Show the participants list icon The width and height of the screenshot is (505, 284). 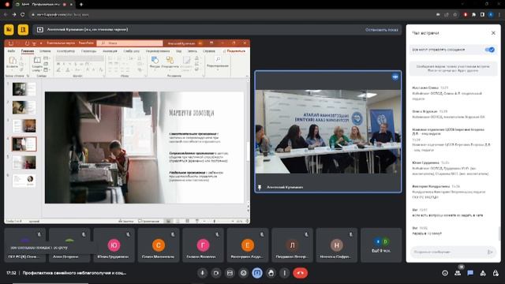(458, 273)
